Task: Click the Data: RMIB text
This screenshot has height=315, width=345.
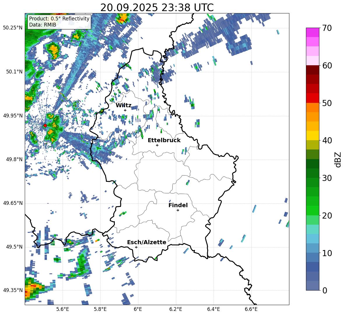Action: [43, 25]
